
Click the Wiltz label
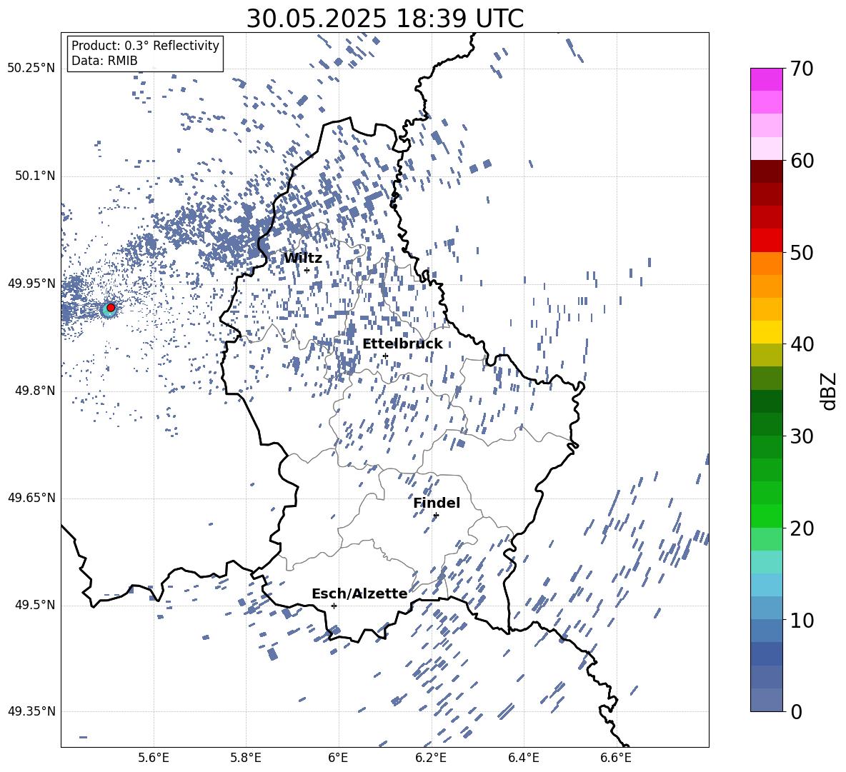pos(303,259)
